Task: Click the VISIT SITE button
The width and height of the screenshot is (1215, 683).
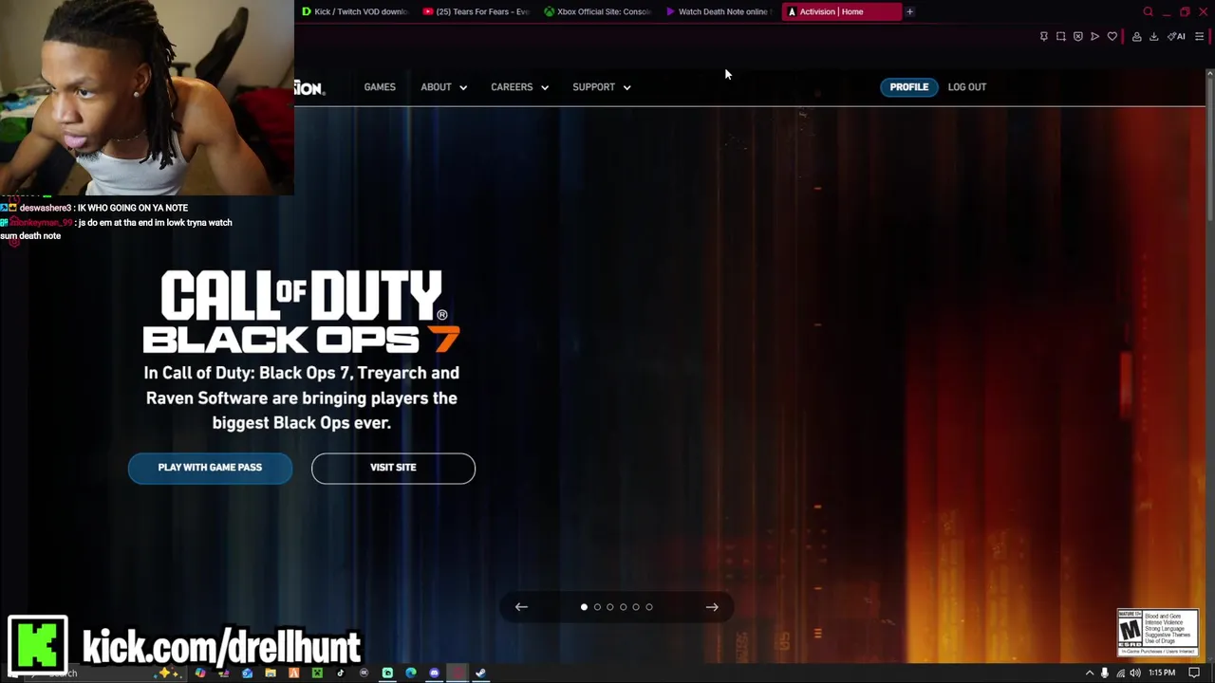Action: pos(393,468)
